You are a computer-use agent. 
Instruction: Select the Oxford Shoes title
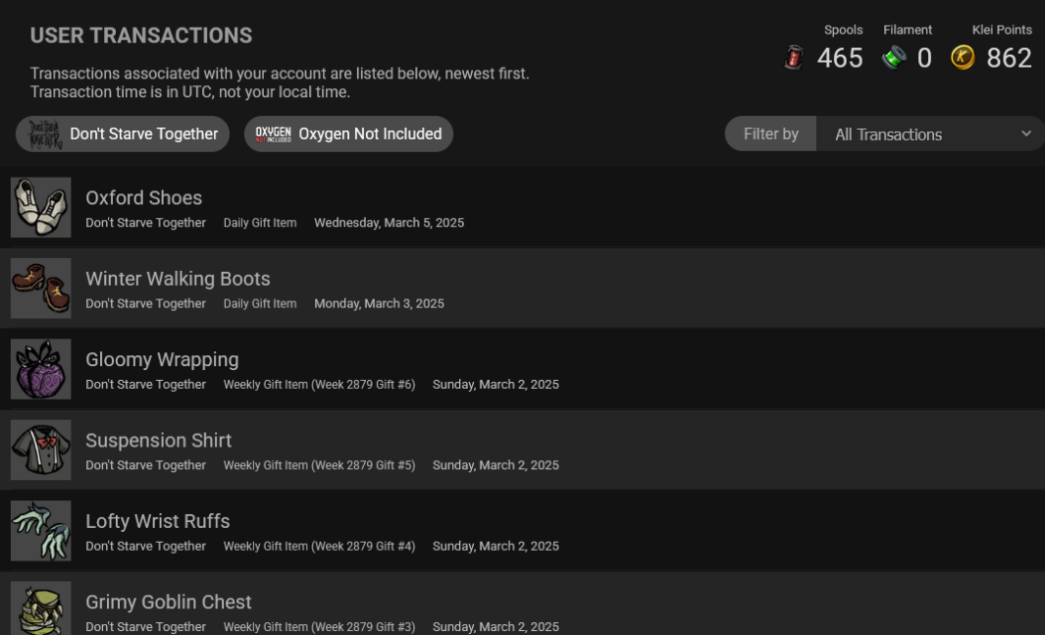click(x=144, y=198)
